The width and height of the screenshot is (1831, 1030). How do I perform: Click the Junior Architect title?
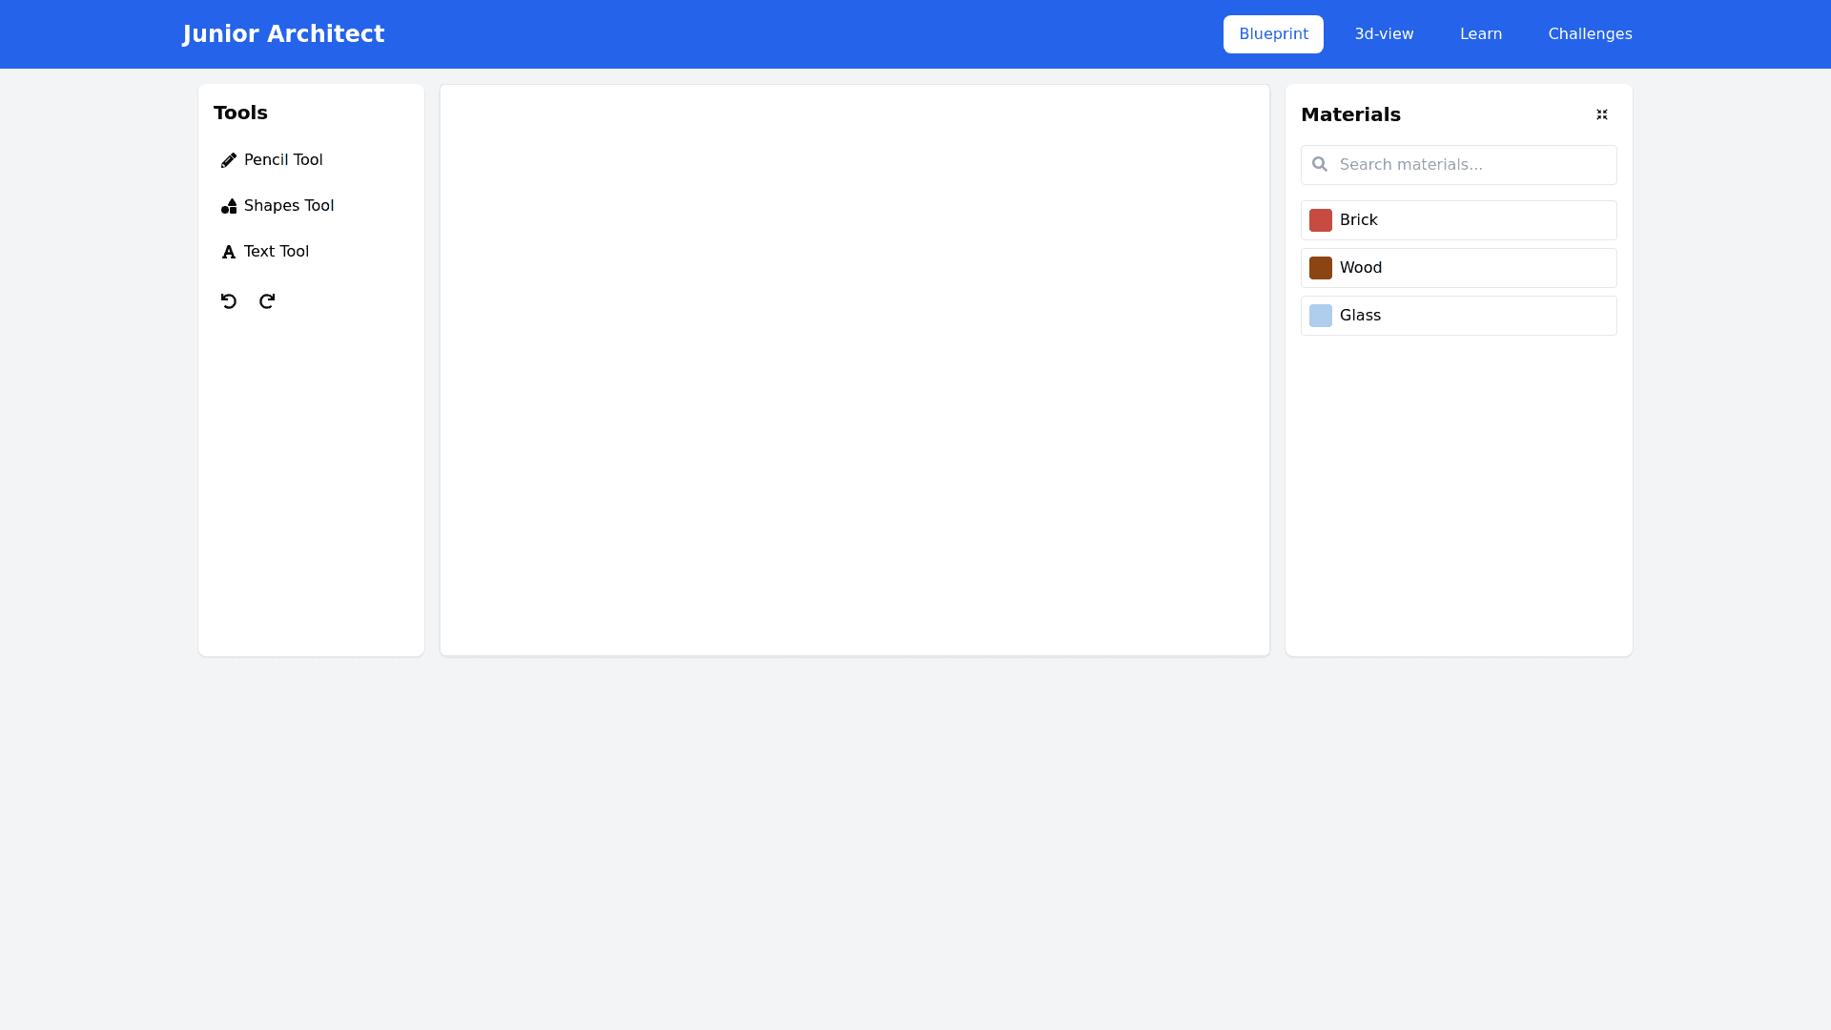tap(283, 33)
